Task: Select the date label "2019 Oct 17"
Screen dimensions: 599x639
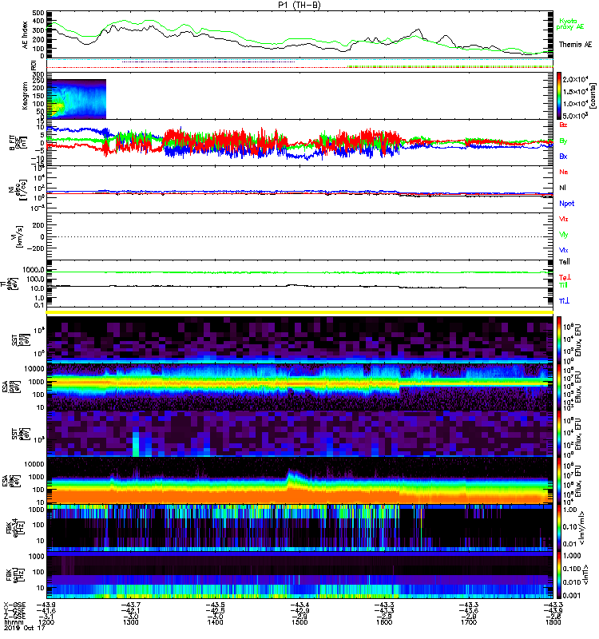Action: point(24,628)
